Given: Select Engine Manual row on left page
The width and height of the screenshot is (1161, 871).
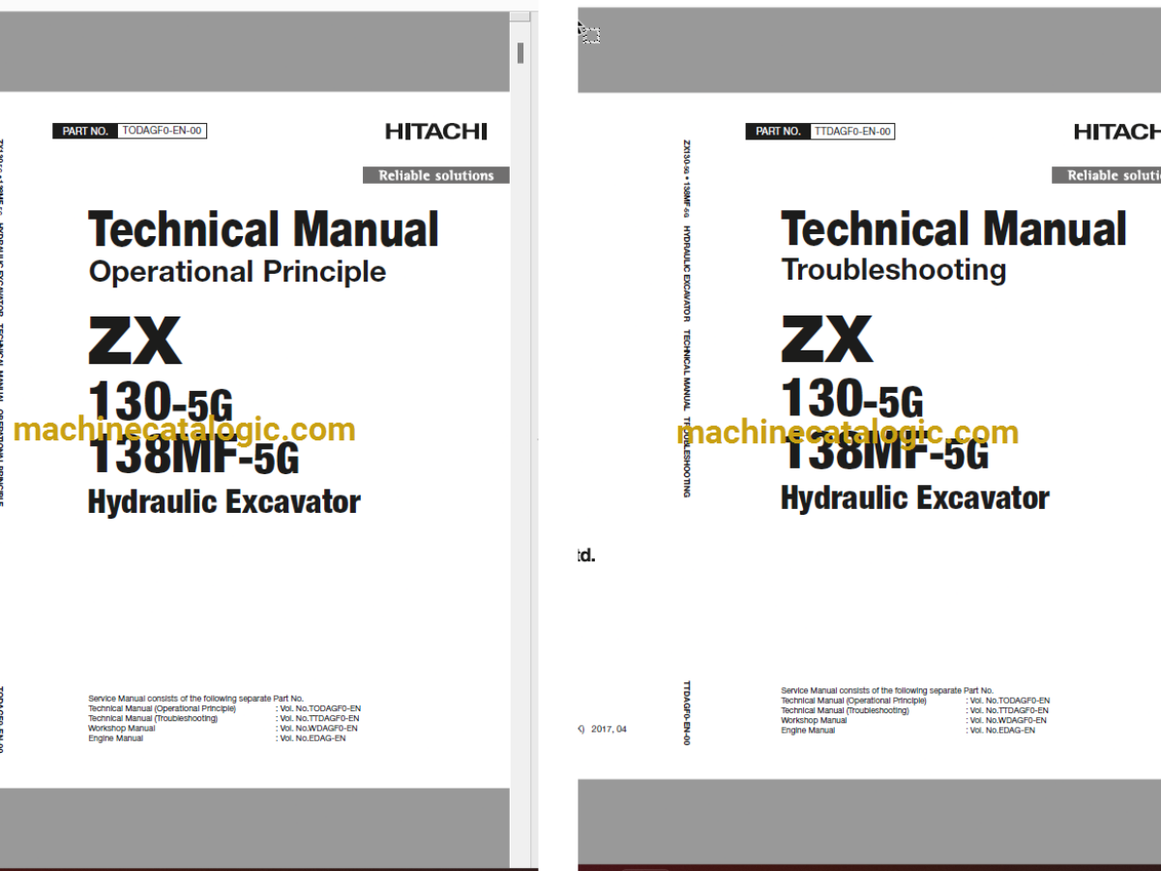Looking at the screenshot, I should (x=217, y=738).
